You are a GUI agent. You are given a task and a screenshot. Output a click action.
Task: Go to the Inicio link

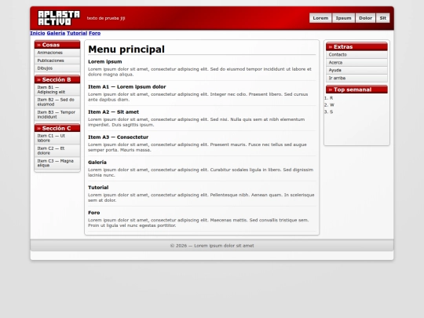coord(38,33)
